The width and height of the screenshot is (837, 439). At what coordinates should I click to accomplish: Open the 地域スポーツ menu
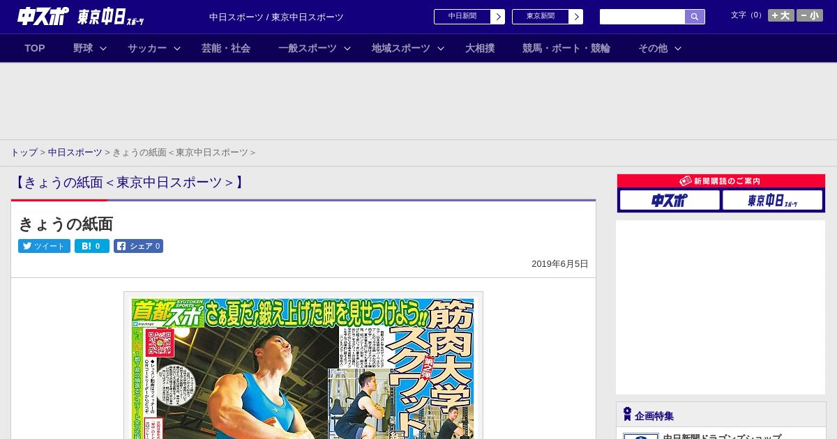(401, 48)
